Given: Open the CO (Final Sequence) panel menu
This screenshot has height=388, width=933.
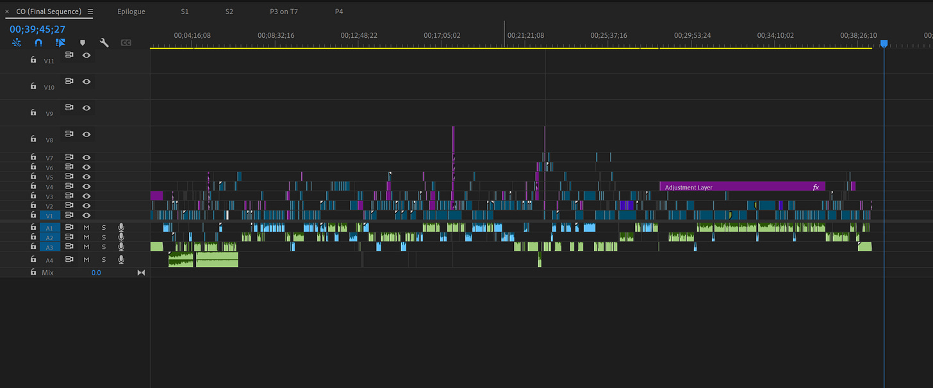Looking at the screenshot, I should (x=90, y=12).
